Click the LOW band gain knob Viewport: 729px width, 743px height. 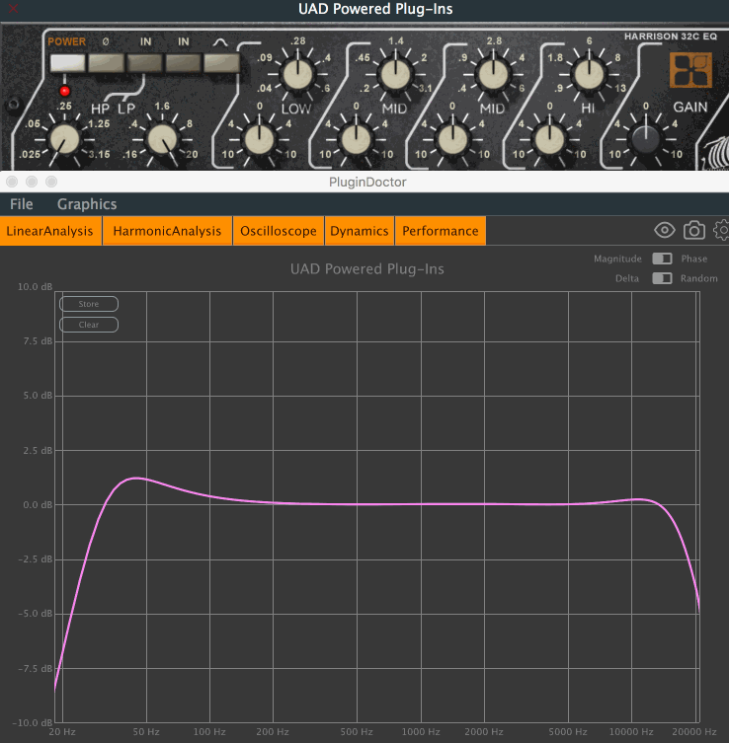click(259, 140)
